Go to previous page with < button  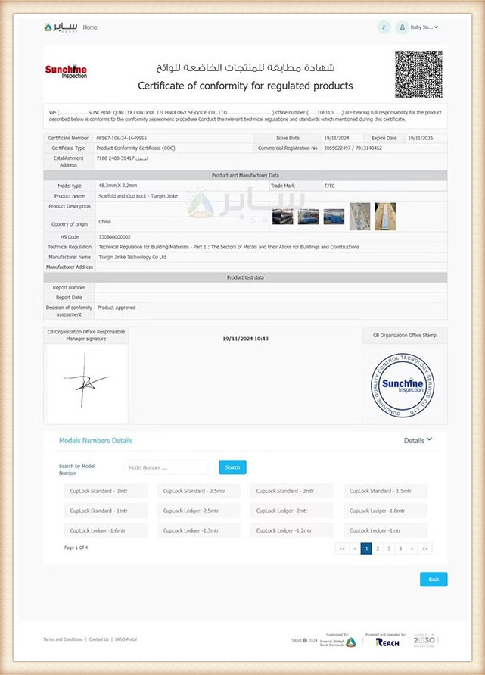355,549
